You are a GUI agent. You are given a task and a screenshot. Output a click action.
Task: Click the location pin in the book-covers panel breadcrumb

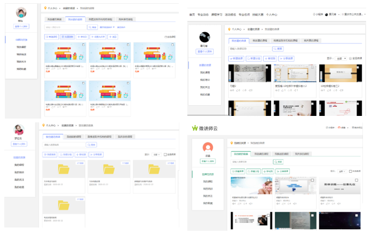point(45,8)
